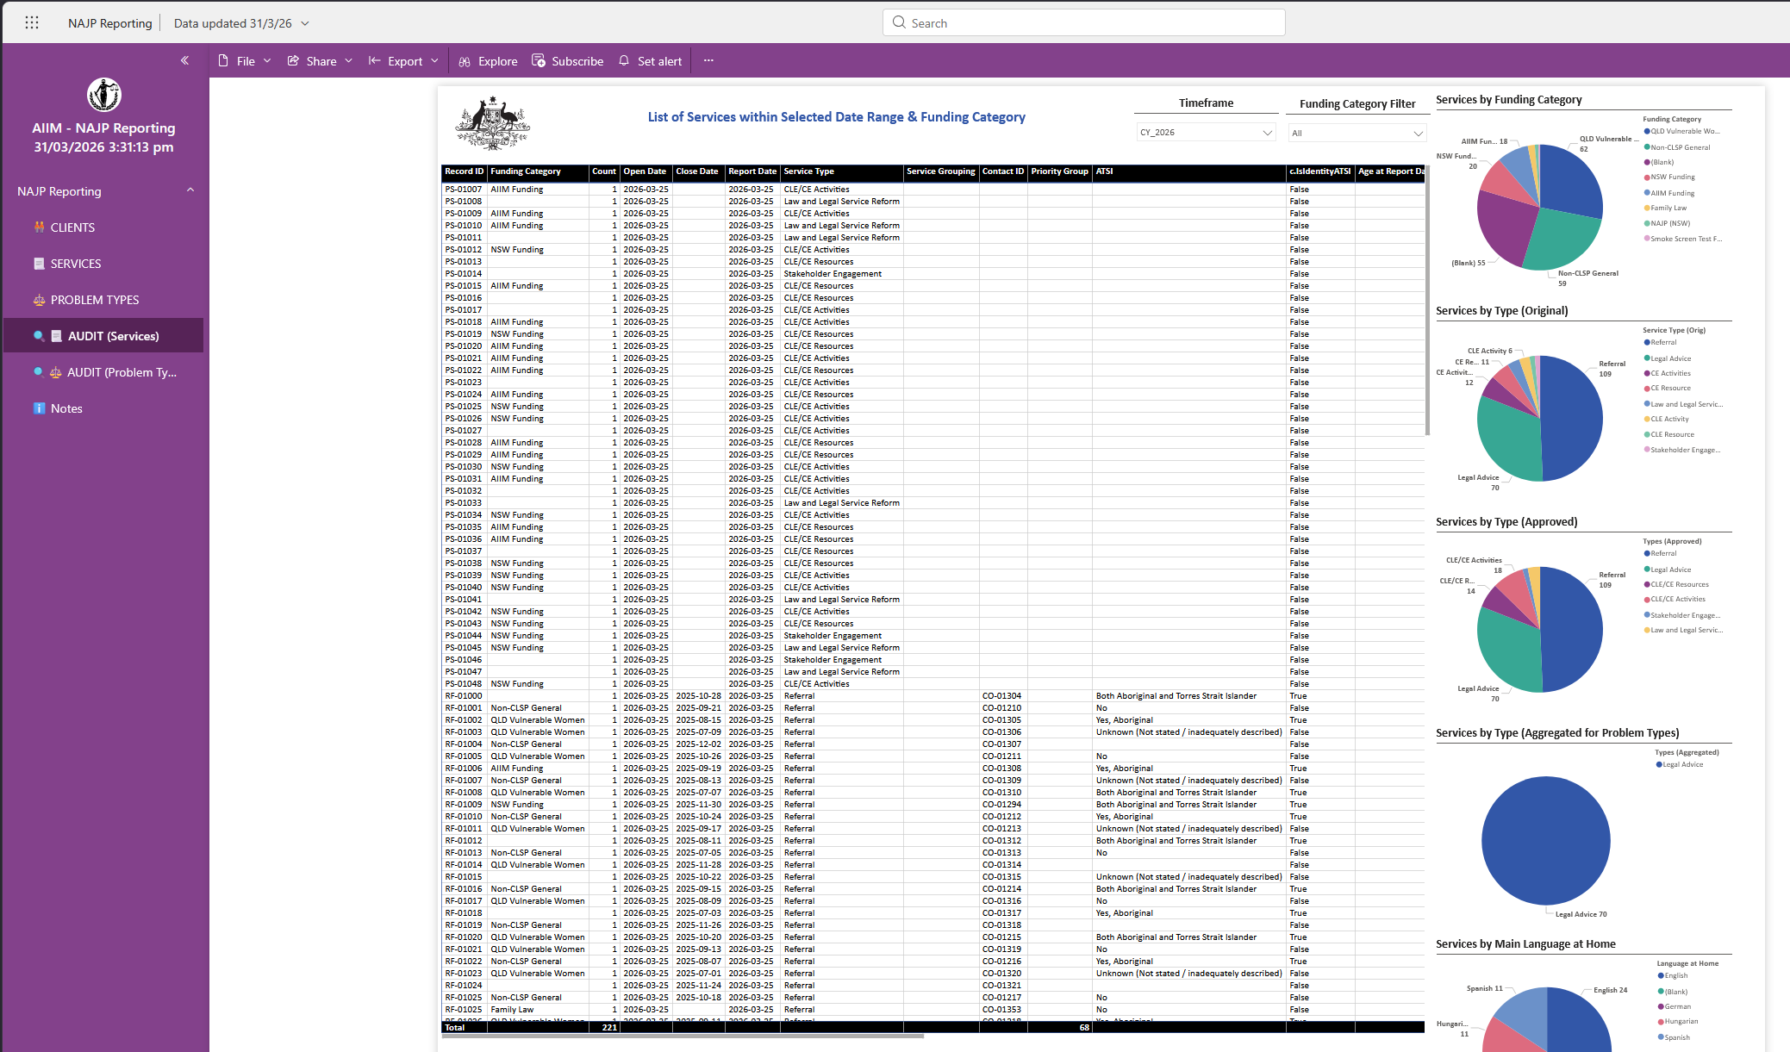This screenshot has width=1790, height=1052.
Task: Open the CLIENTS page in sidebar
Action: 72,227
